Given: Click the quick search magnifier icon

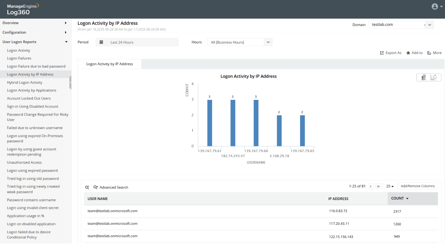Looking at the screenshot, I should click(87, 187).
